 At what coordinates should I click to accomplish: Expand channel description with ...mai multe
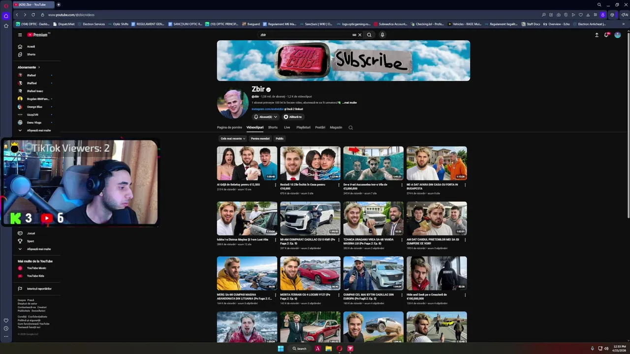coord(349,103)
